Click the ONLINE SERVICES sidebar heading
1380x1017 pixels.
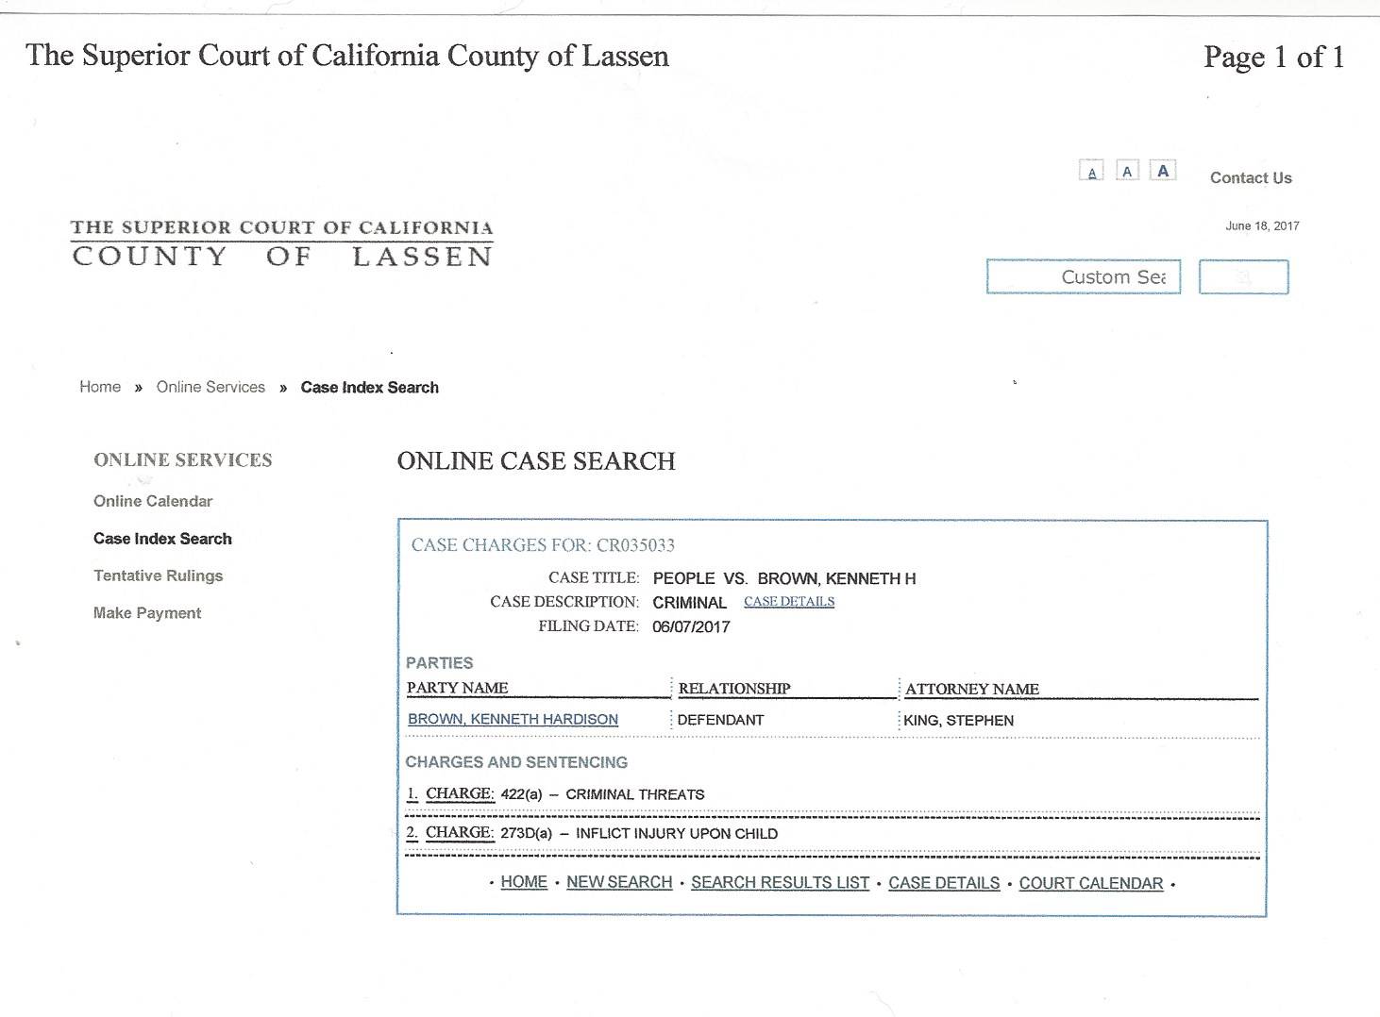point(183,460)
